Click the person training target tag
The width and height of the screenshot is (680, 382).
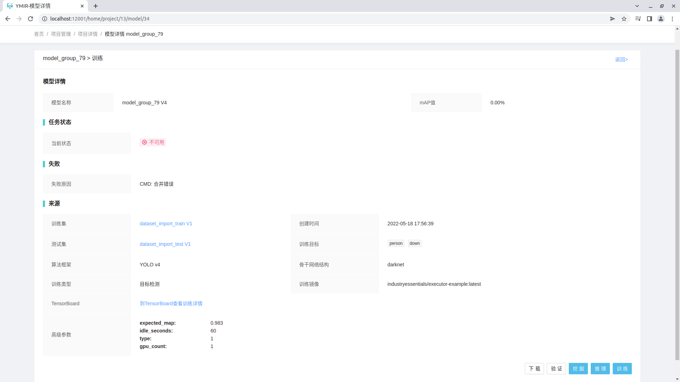396,243
